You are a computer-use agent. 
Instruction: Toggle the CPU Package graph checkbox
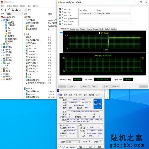tap(100, 33)
